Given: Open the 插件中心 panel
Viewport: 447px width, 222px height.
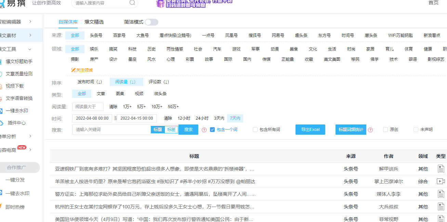Looking at the screenshot, I should tap(18, 122).
